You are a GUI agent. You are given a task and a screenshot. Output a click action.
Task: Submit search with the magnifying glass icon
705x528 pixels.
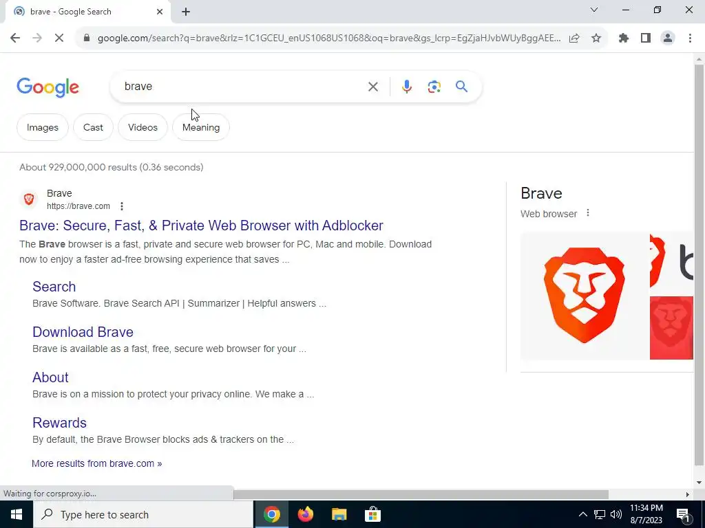pos(462,86)
